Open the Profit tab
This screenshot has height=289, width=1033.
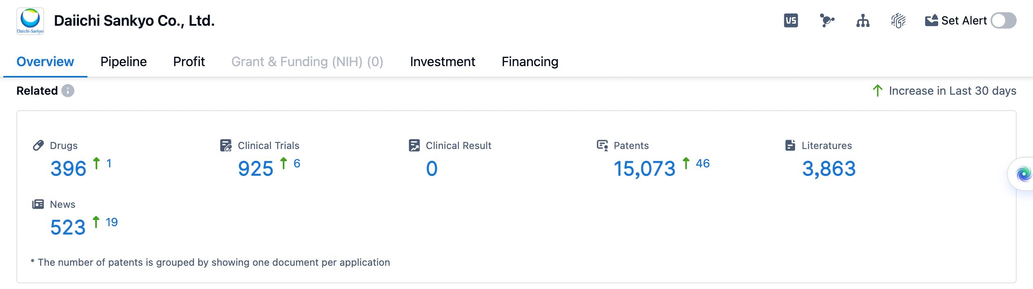pyautogui.click(x=189, y=62)
